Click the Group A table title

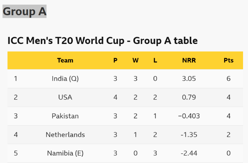click(x=103, y=41)
